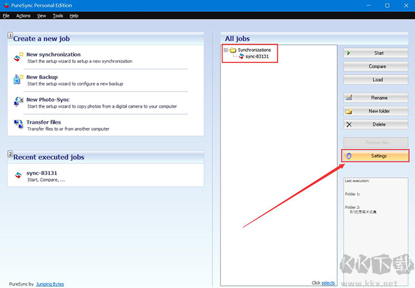
Task: Open the Tools menu
Action: [x=58, y=16]
